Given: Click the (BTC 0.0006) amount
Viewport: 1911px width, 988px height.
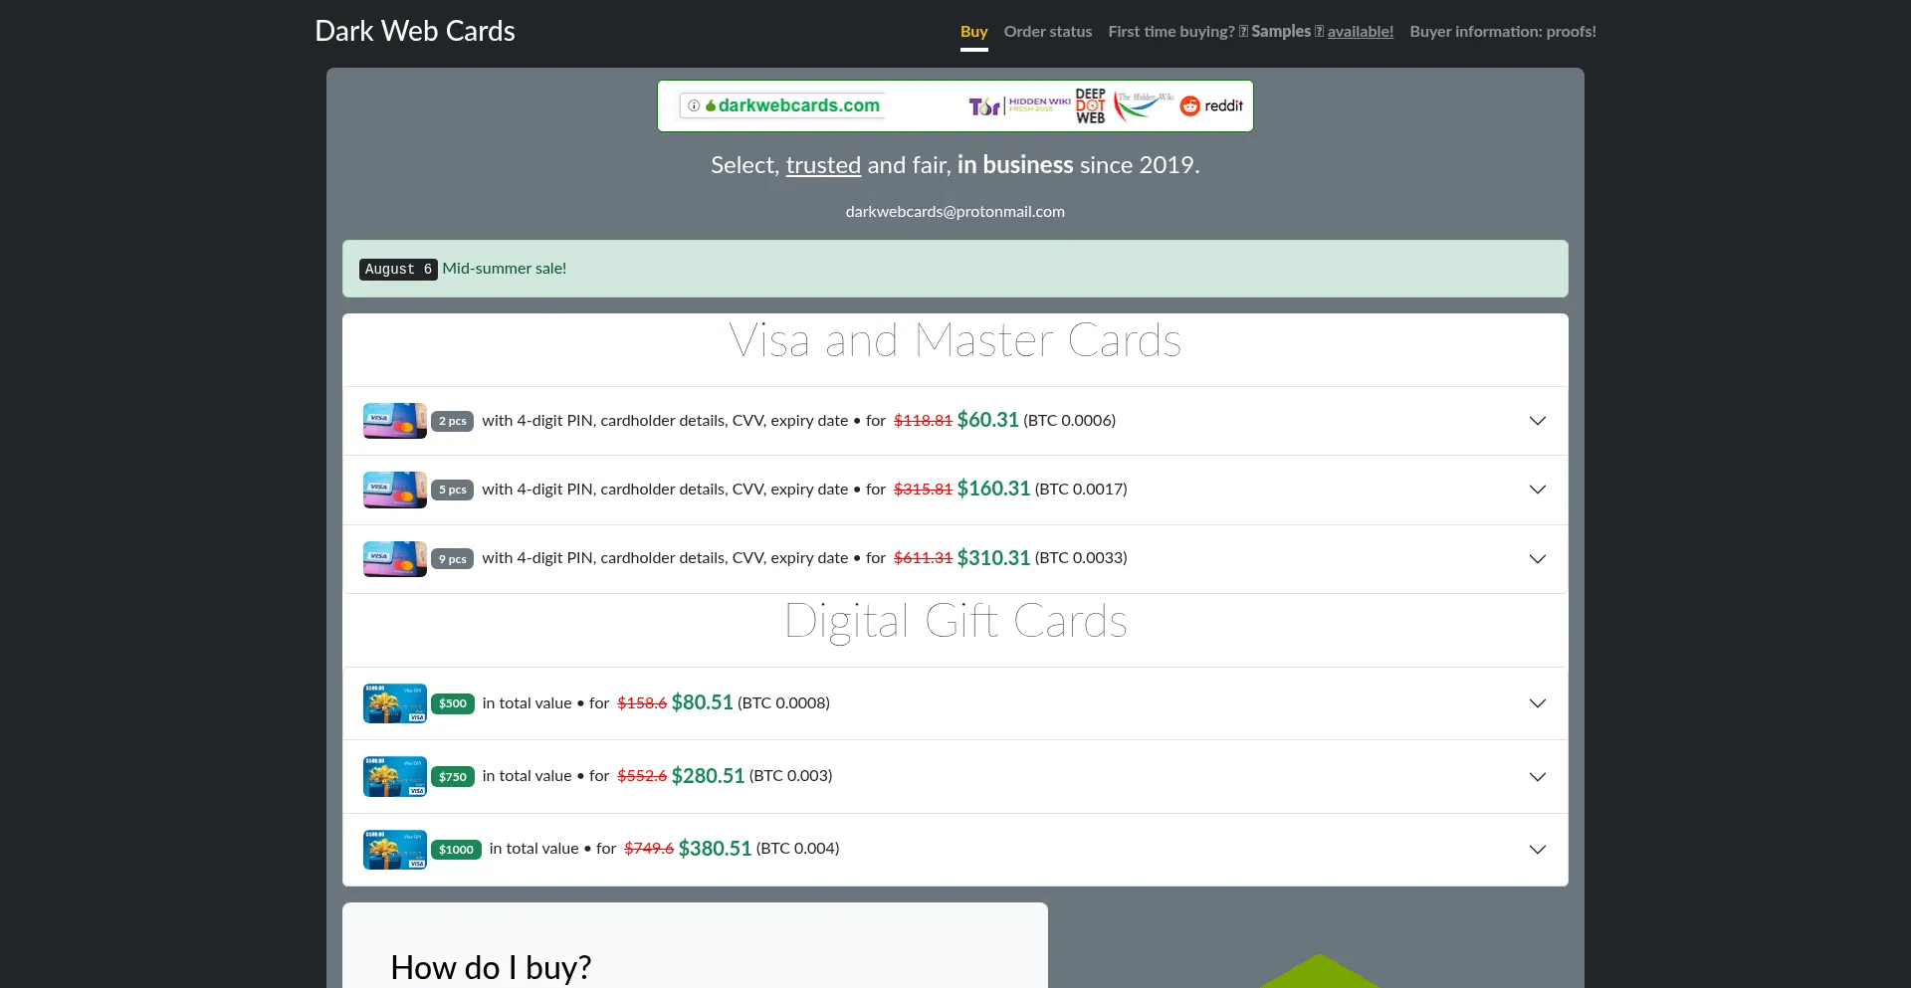Looking at the screenshot, I should coord(1069,421).
